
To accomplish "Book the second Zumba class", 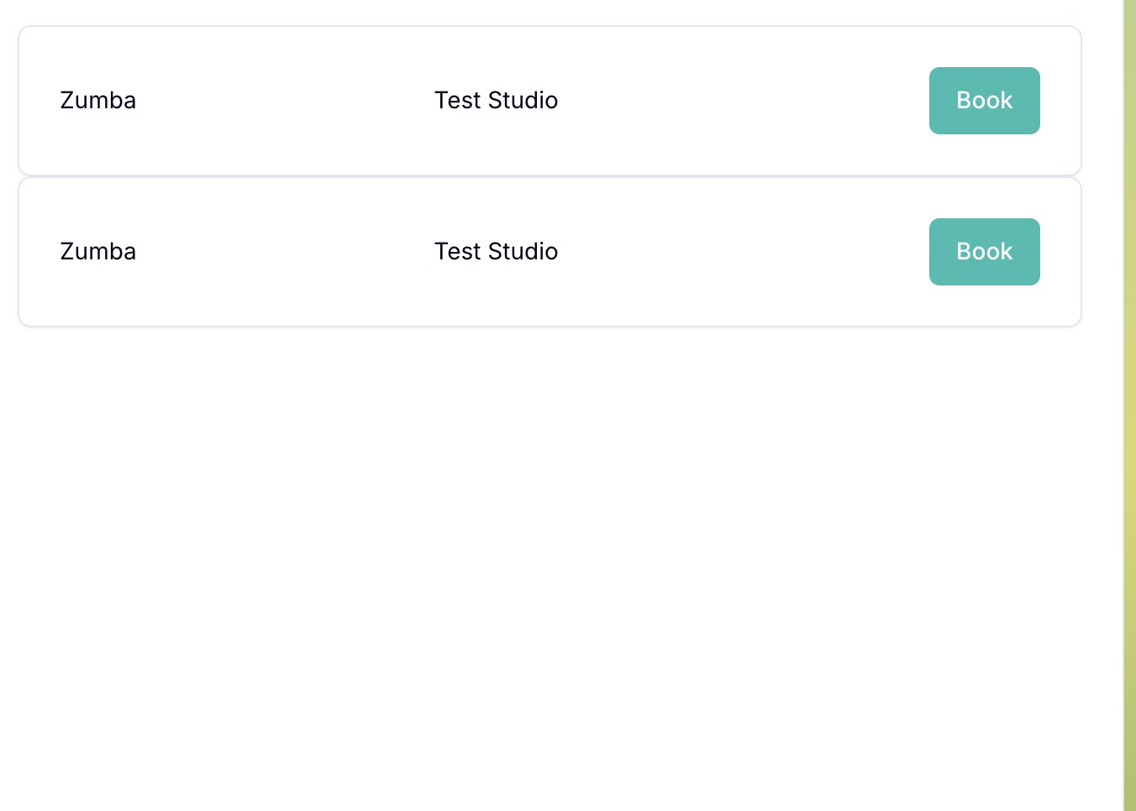I will (984, 252).
